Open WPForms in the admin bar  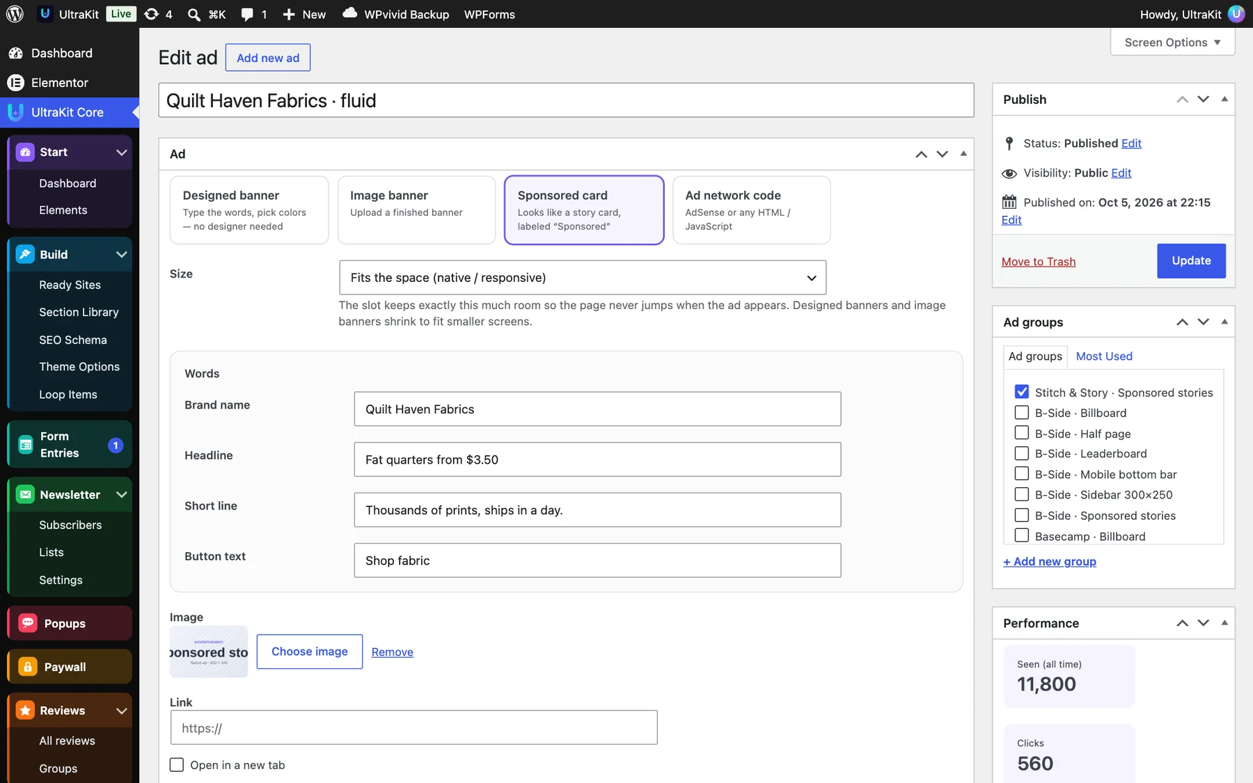(x=489, y=15)
